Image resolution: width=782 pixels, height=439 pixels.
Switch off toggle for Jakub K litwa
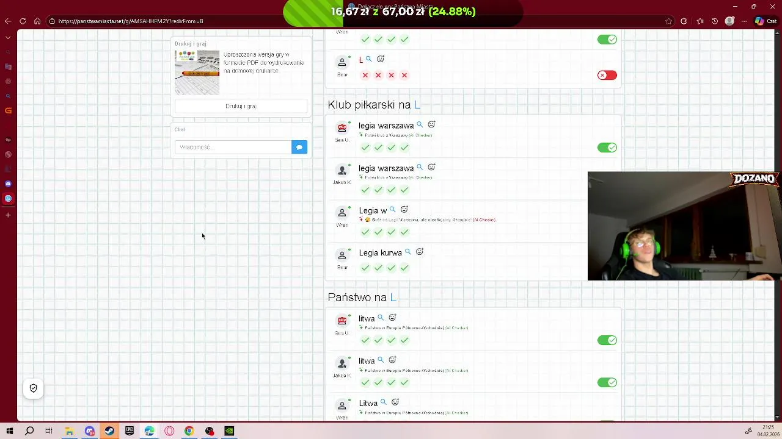[x=607, y=382]
